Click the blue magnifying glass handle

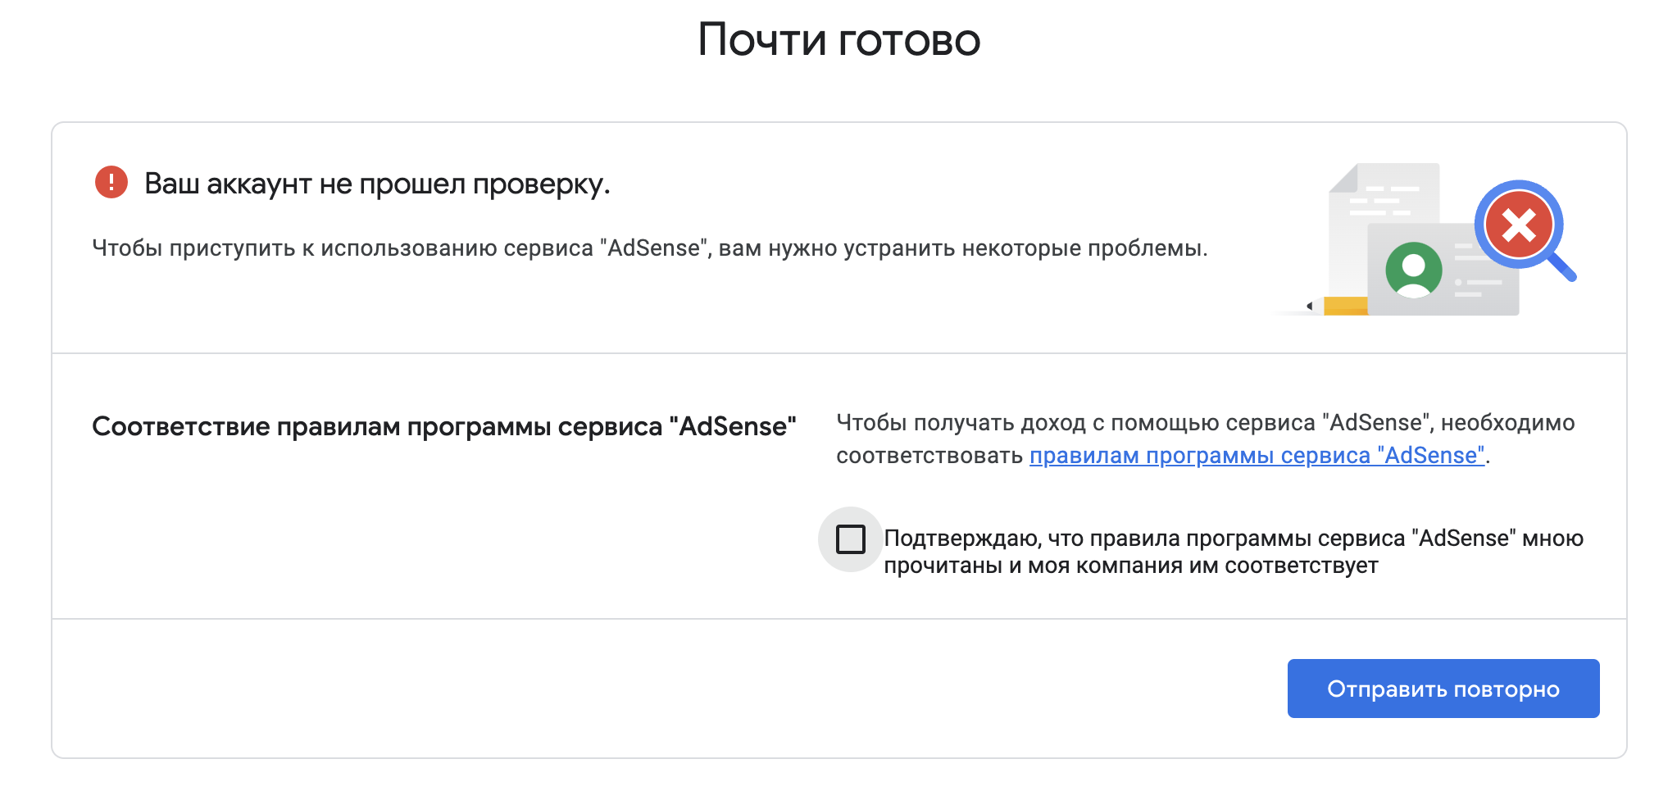(1561, 266)
